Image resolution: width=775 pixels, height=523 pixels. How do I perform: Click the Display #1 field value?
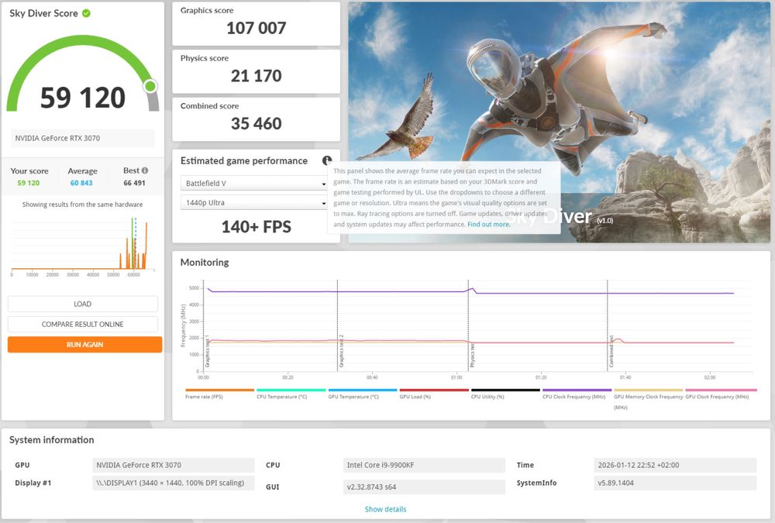(173, 483)
